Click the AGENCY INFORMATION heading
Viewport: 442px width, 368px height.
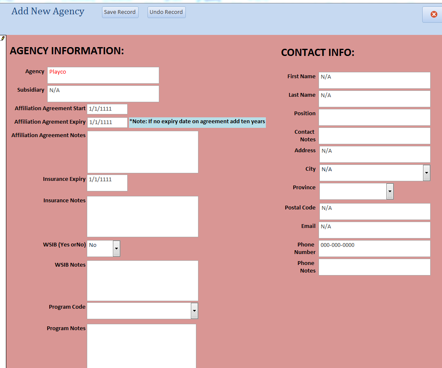tap(67, 51)
